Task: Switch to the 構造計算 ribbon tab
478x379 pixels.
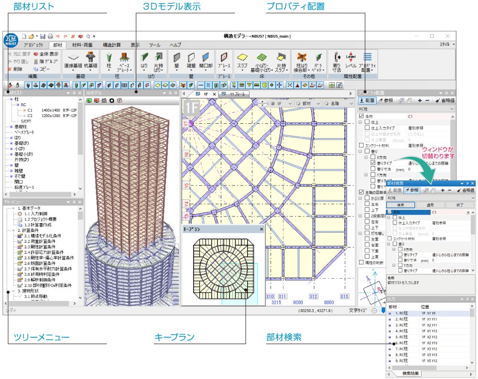Action: pos(112,44)
